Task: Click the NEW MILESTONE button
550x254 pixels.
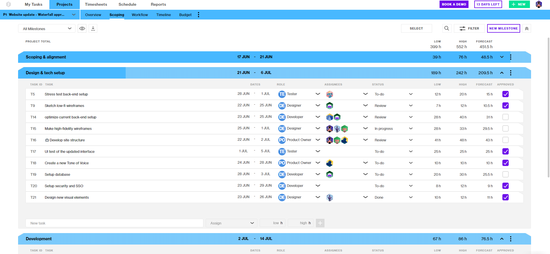Action: 504,28
